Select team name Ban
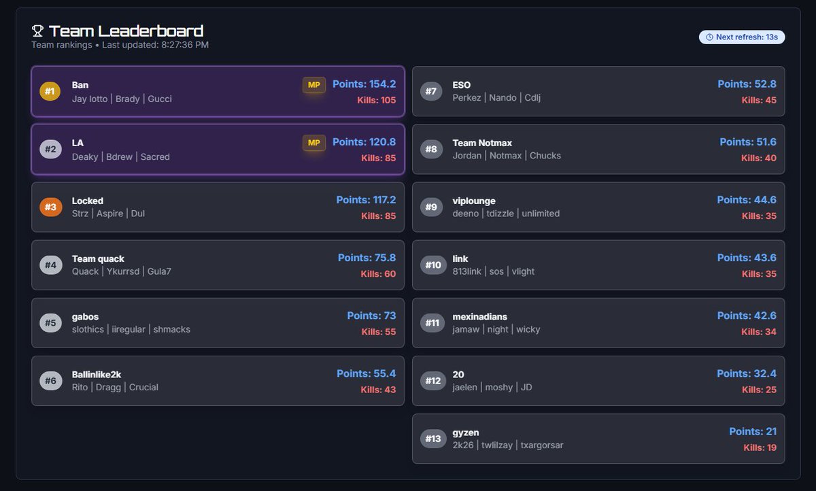 pos(80,85)
